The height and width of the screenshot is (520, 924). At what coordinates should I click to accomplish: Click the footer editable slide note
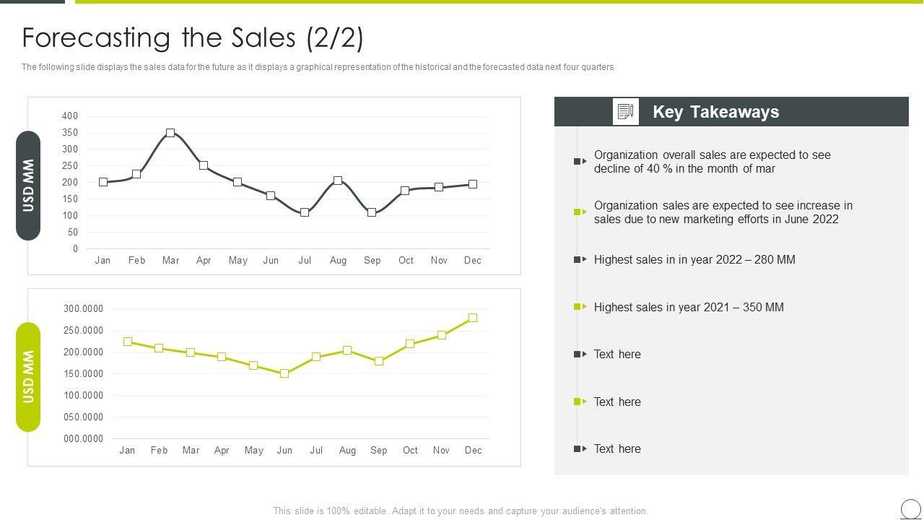(461, 511)
